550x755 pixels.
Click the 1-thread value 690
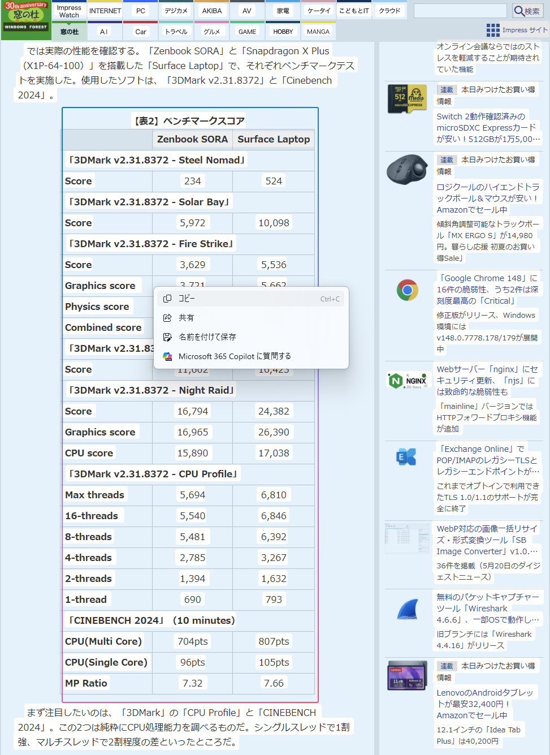point(192,599)
